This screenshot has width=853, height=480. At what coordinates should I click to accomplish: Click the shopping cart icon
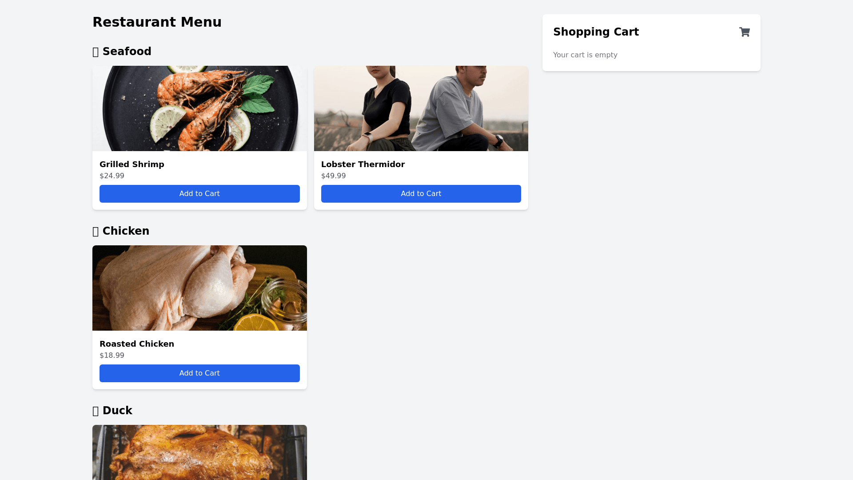[745, 32]
